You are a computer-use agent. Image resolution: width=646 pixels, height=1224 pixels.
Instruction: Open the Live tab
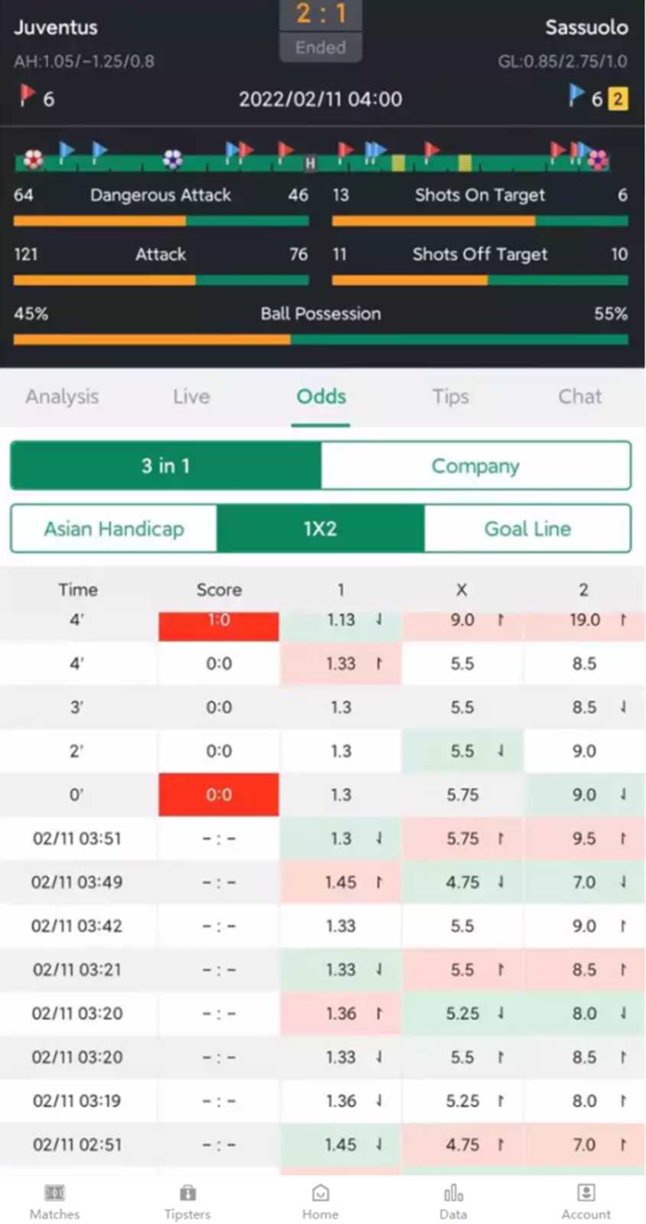click(191, 396)
